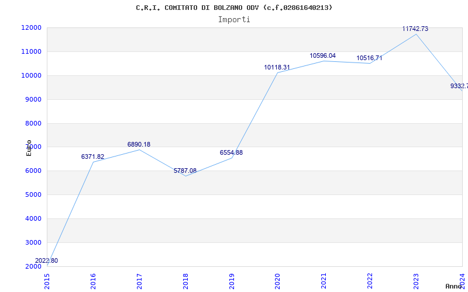Viewport: 468px width, 292px height.
Task: Click x-axis year label 2019
Action: click(x=232, y=281)
